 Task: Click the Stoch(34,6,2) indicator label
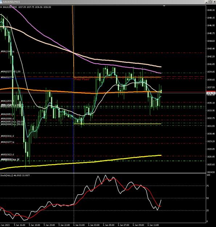pyautogui.click(x=15, y=175)
